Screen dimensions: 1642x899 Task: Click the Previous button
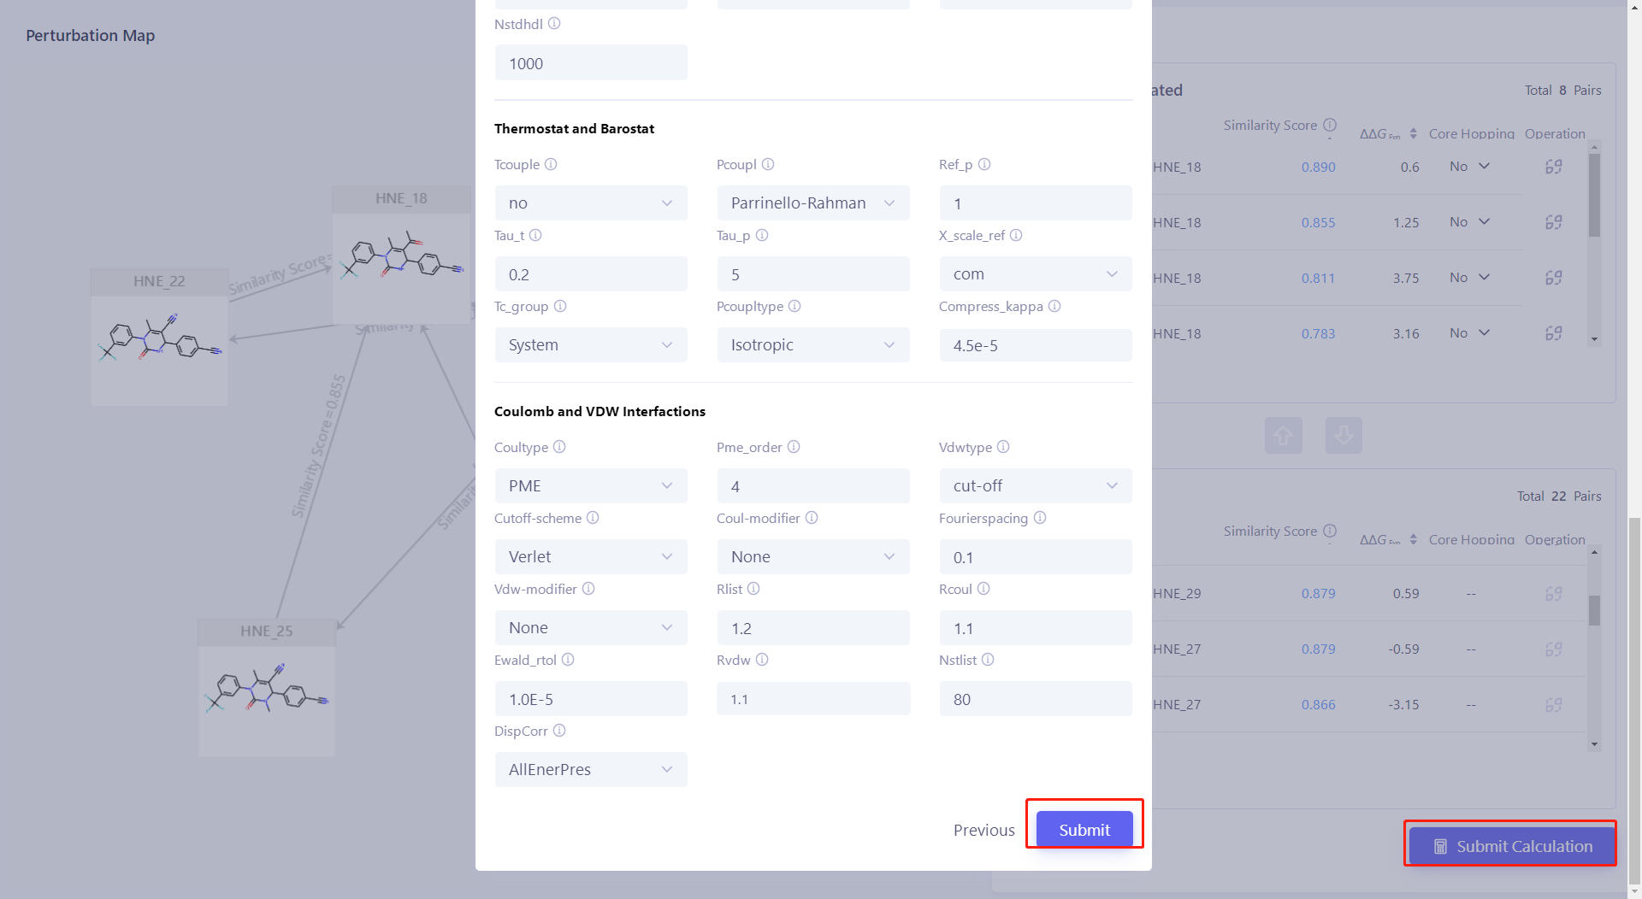point(983,829)
